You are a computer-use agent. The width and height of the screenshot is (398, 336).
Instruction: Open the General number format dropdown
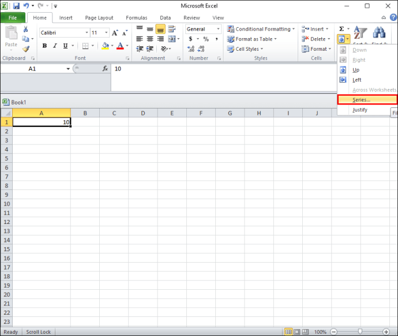[218, 29]
